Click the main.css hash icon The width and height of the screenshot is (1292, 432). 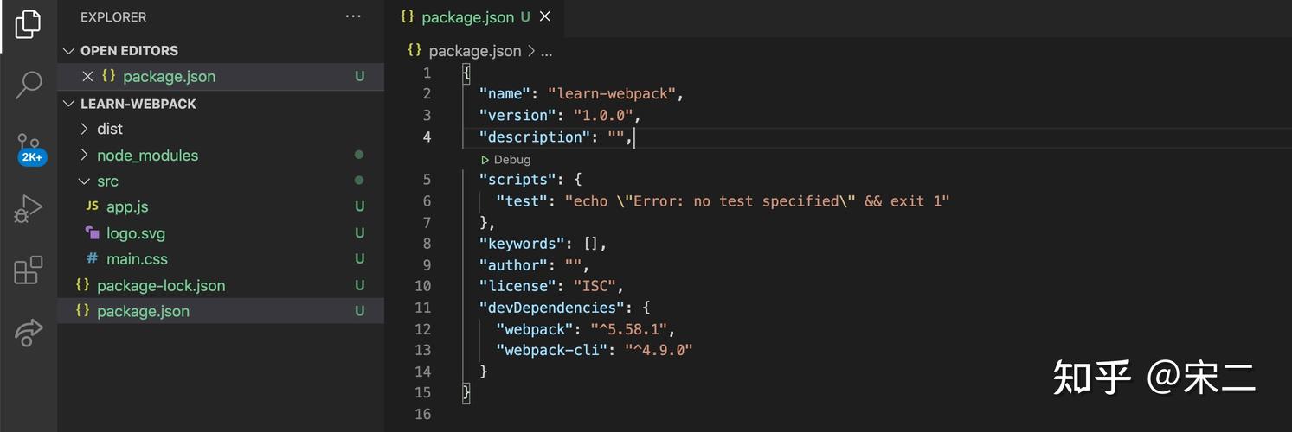coord(92,258)
